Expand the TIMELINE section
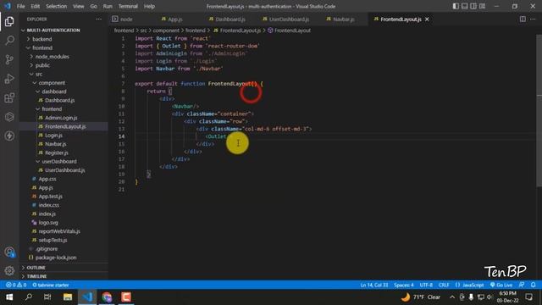 [36, 276]
